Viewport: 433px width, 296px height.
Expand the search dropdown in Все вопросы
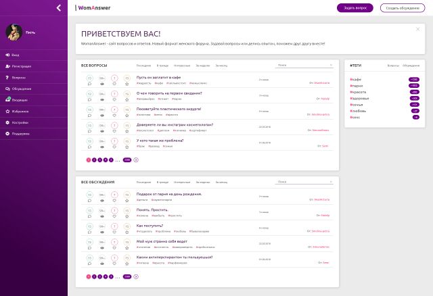click(331, 65)
